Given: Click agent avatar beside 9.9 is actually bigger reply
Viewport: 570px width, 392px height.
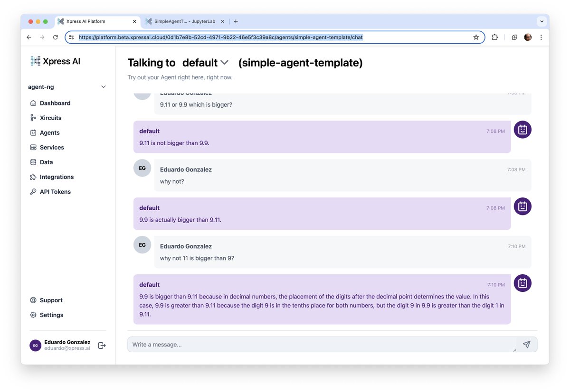Looking at the screenshot, I should coord(522,206).
